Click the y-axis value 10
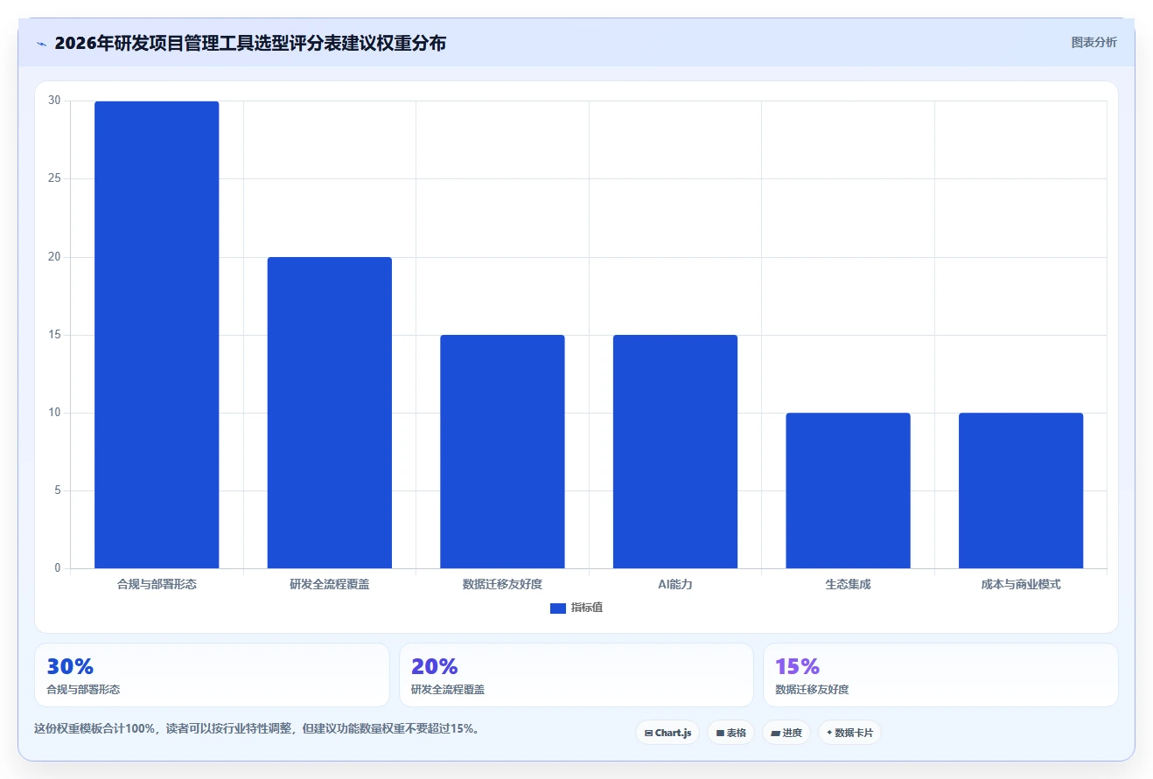The width and height of the screenshot is (1153, 779). pyautogui.click(x=55, y=413)
